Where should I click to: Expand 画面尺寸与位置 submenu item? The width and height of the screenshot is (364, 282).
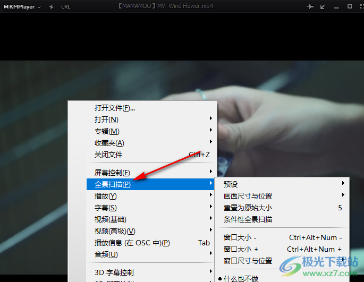283,196
